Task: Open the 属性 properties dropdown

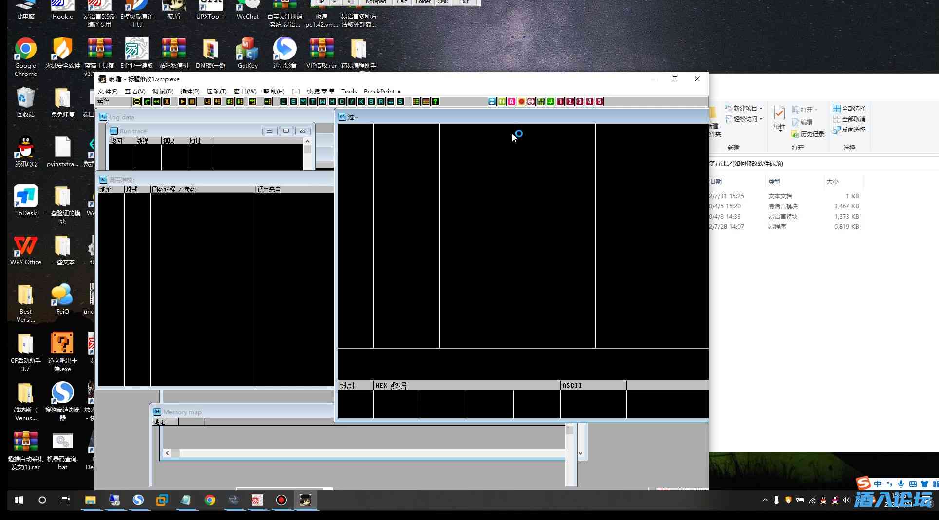Action: pyautogui.click(x=779, y=130)
